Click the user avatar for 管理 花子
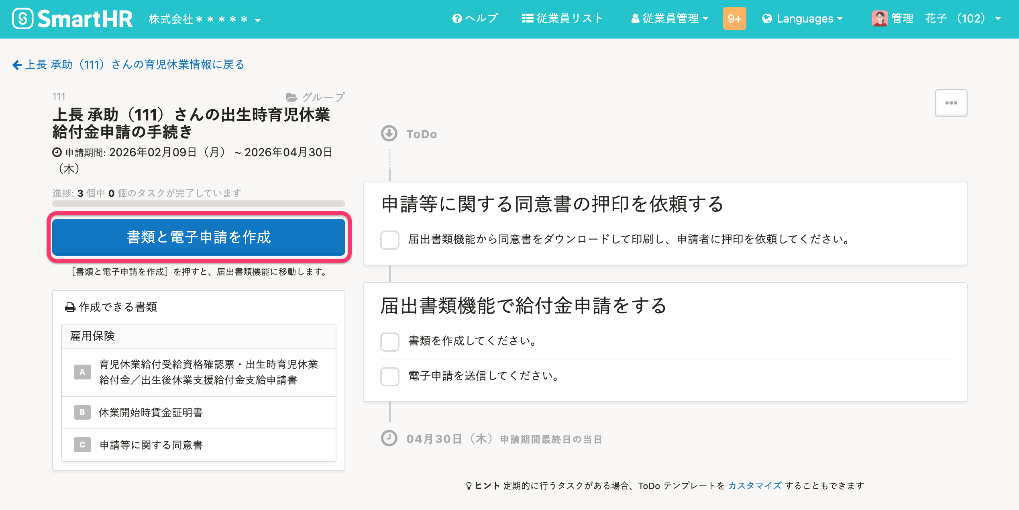 [x=879, y=19]
